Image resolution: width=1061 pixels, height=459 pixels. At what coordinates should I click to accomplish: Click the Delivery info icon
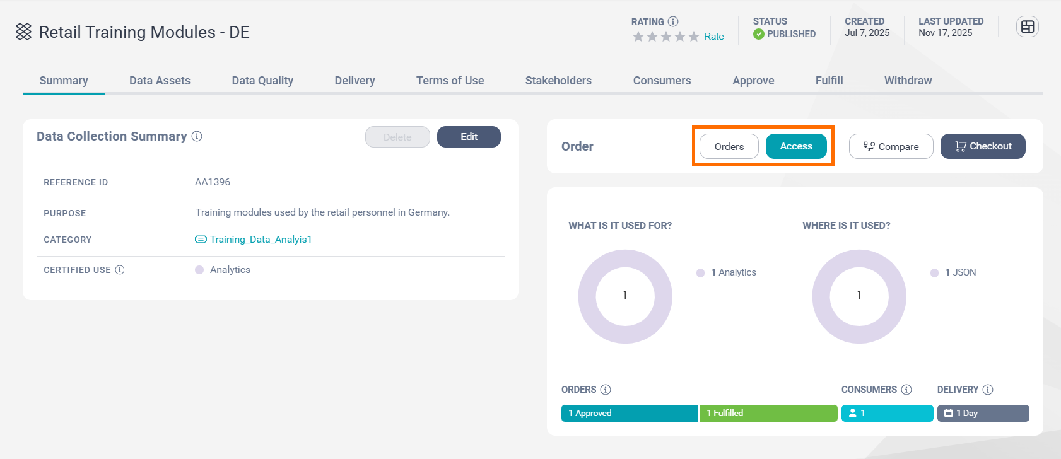point(988,390)
